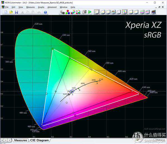Open the Measures menu in the menu bar
This screenshot has height=144, width=167.
click(x=31, y=7)
